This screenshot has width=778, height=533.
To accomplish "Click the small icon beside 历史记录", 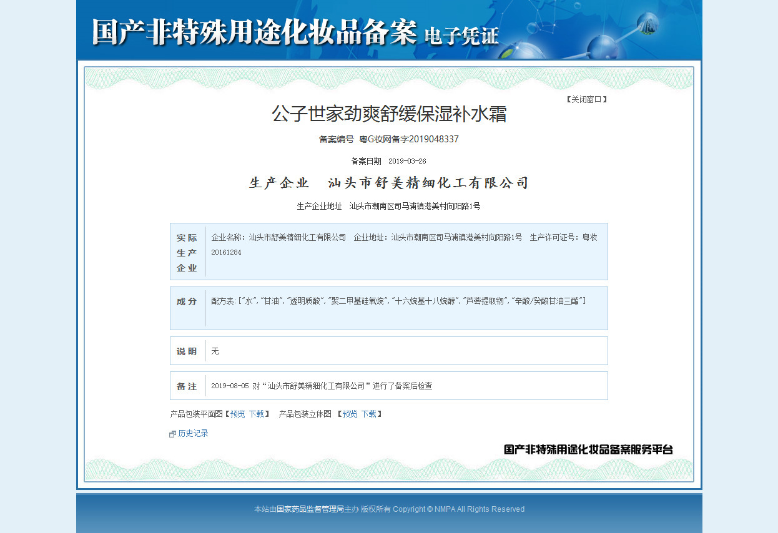I will [173, 434].
